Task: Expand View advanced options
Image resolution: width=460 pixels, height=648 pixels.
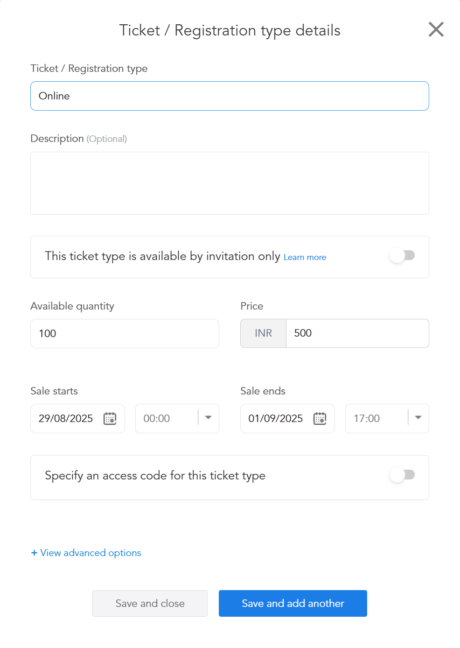Action: 86,553
